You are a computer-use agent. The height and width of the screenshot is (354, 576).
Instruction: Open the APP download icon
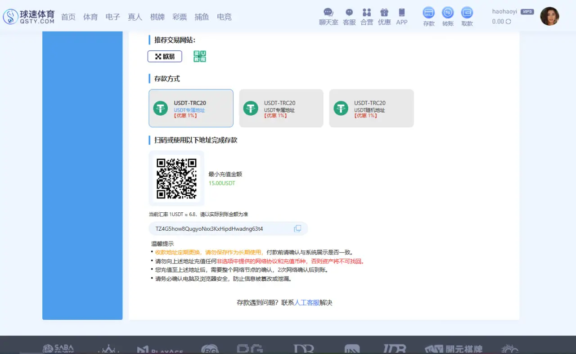[402, 16]
